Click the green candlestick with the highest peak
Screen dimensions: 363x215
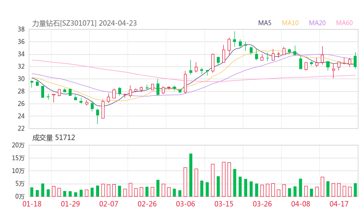point(234,40)
